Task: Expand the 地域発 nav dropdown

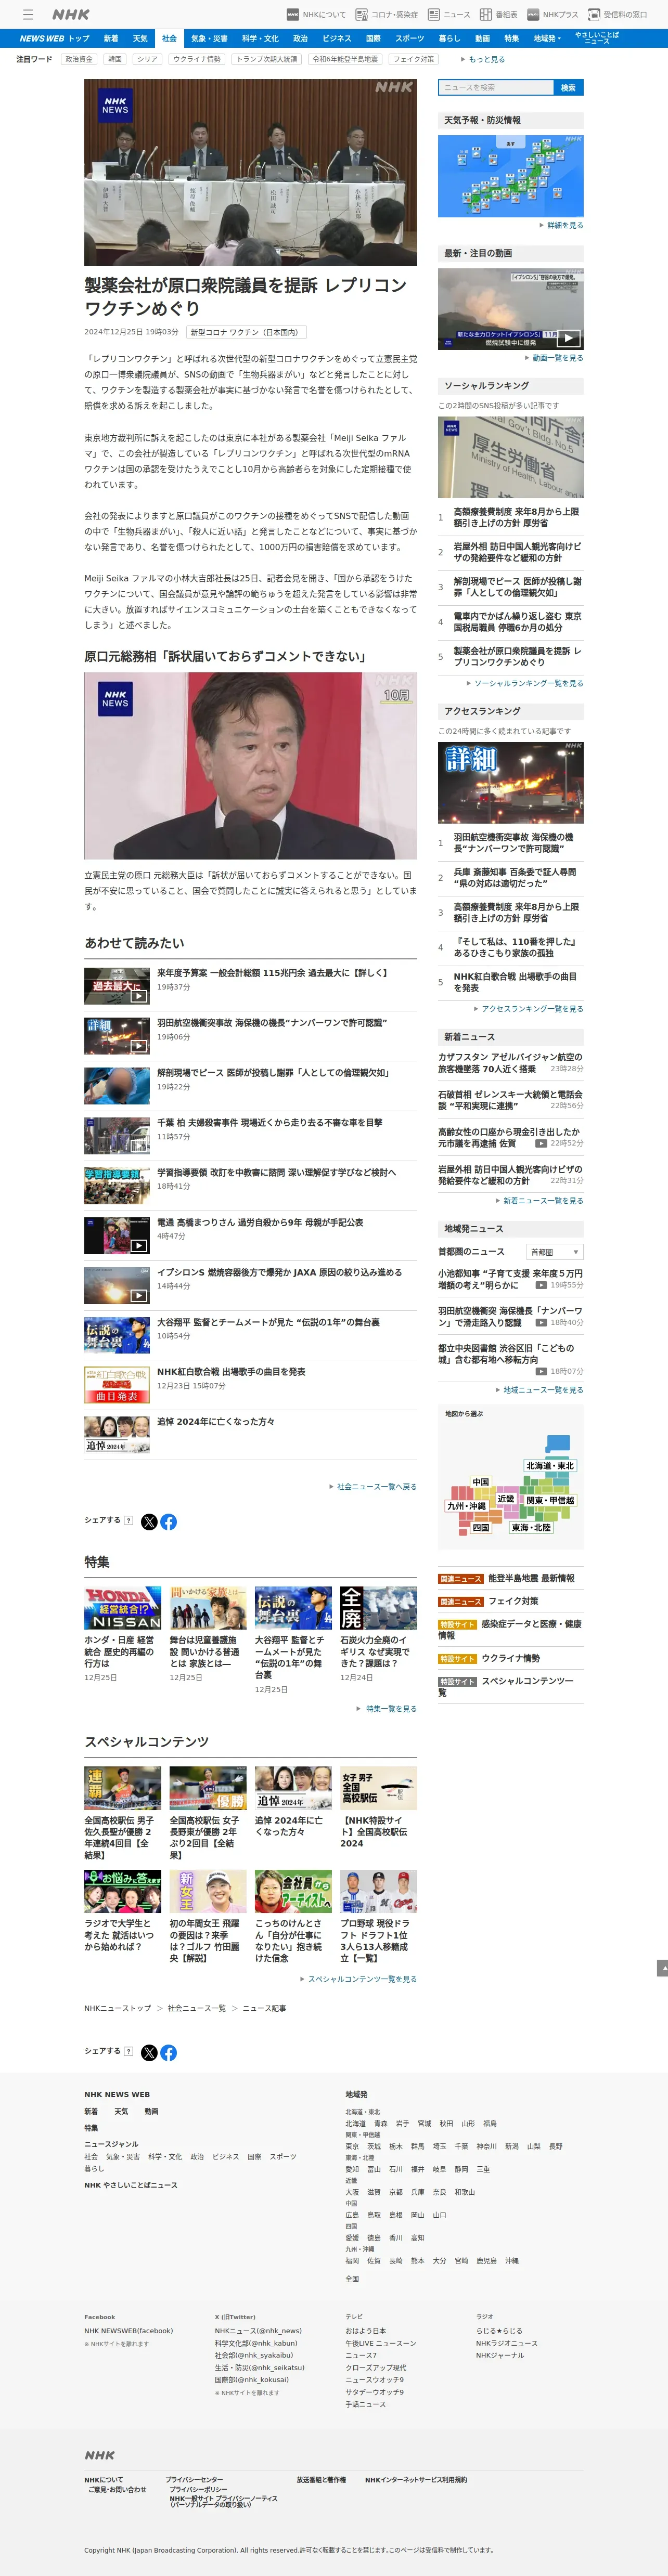Action: click(x=547, y=38)
